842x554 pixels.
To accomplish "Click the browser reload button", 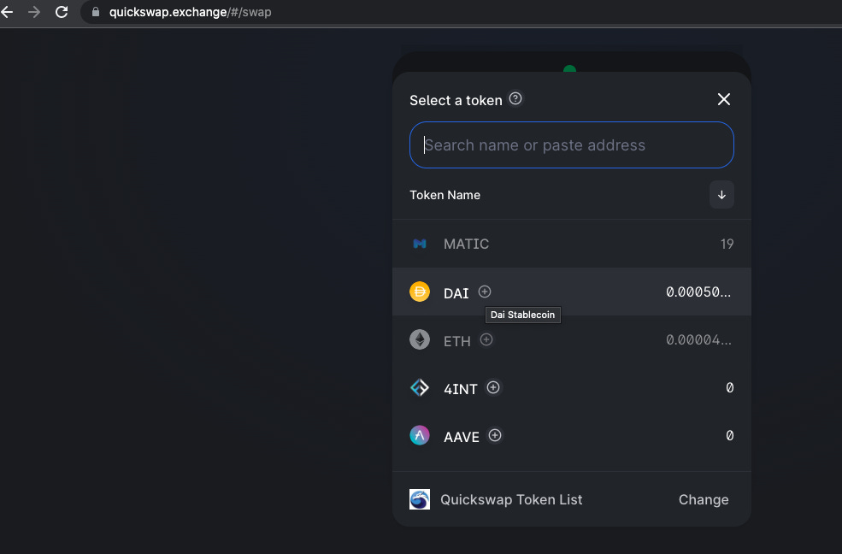I will click(x=60, y=12).
